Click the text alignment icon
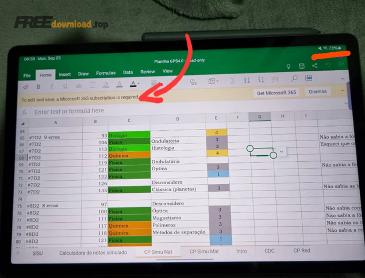The image size is (365, 278). [x=154, y=83]
